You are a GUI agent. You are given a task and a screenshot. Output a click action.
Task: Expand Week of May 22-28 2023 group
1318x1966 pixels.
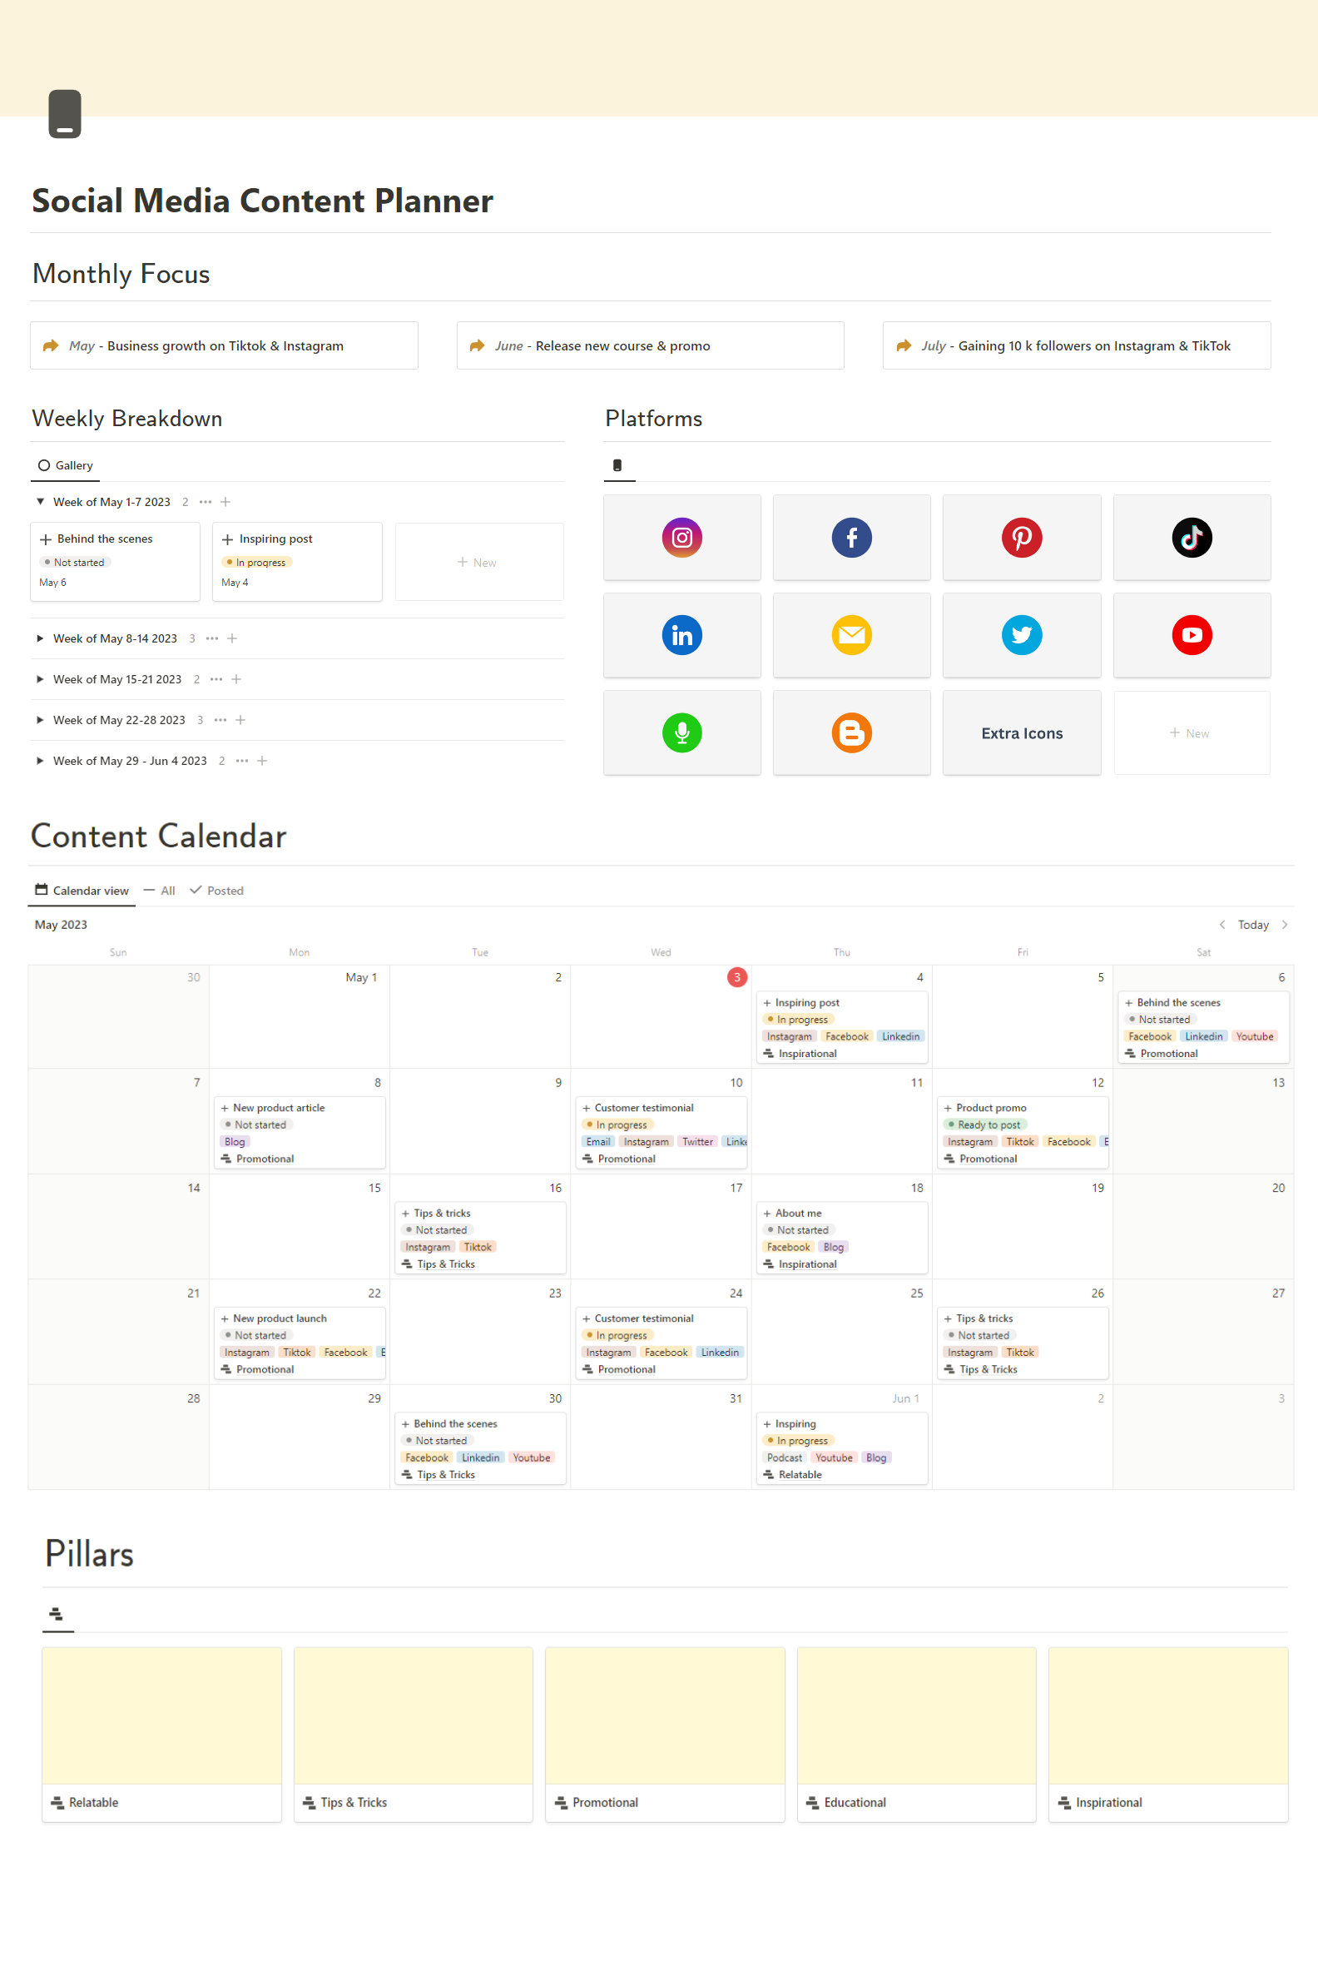coord(39,720)
